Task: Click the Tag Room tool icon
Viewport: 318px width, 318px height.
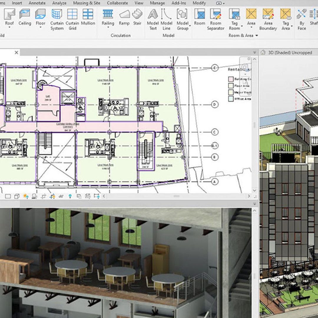Action: tap(234, 14)
